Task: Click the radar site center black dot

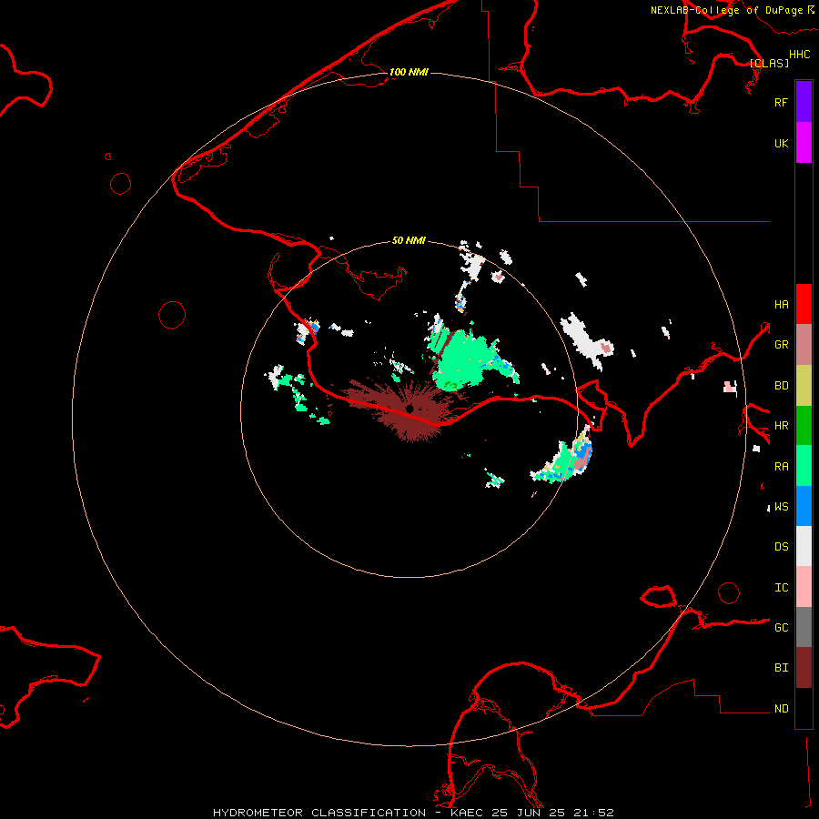Action: [x=410, y=409]
